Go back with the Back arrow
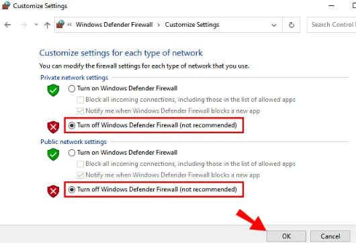This screenshot has width=356, height=243. (7, 25)
